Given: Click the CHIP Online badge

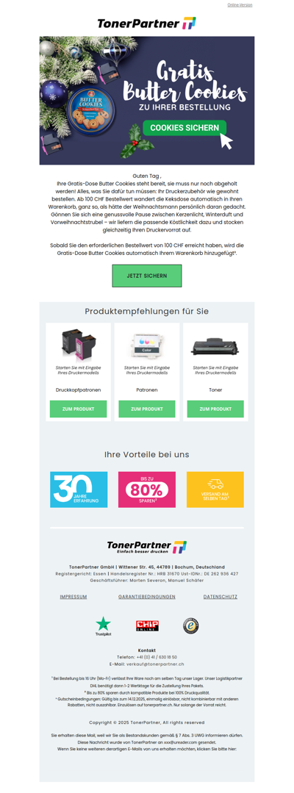Looking at the screenshot, I should tap(147, 626).
